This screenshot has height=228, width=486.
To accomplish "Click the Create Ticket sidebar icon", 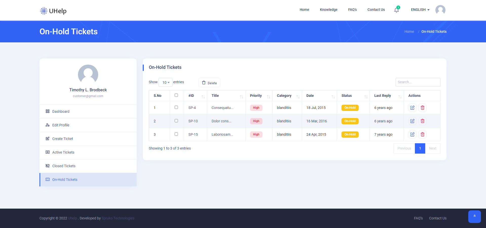I will (x=47, y=138).
